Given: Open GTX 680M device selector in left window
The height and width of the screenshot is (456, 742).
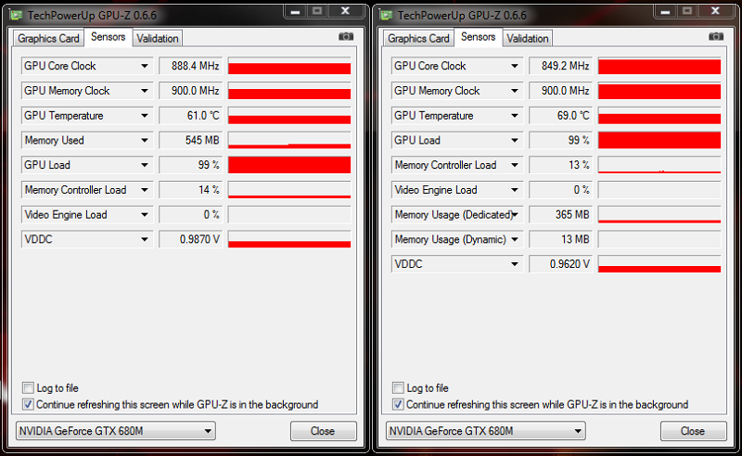Looking at the screenshot, I should [x=115, y=431].
